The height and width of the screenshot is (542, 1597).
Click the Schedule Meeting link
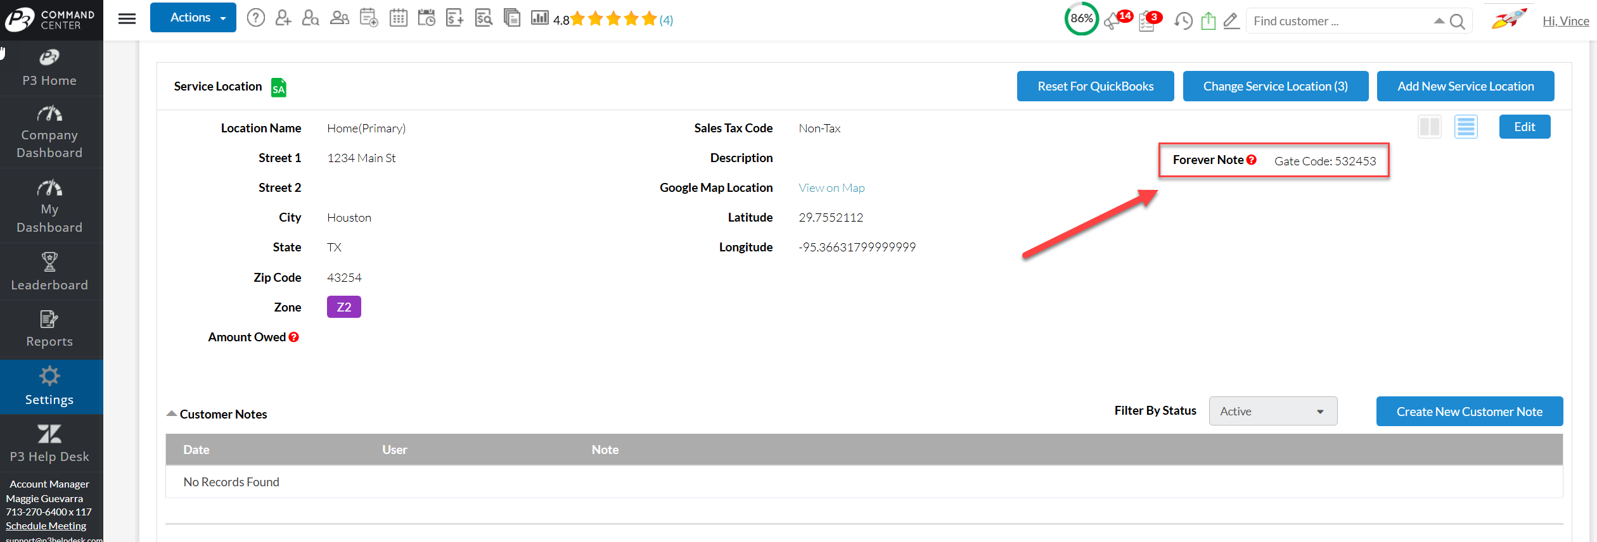coord(46,526)
